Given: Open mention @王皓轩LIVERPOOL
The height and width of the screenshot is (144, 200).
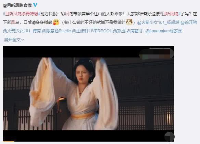Looking at the screenshot, I should (x=92, y=31).
